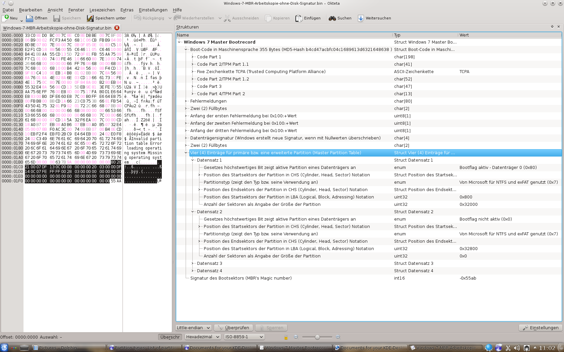Show hidden system tray icons
Viewport: 564px width, 352px height.
[535, 348]
